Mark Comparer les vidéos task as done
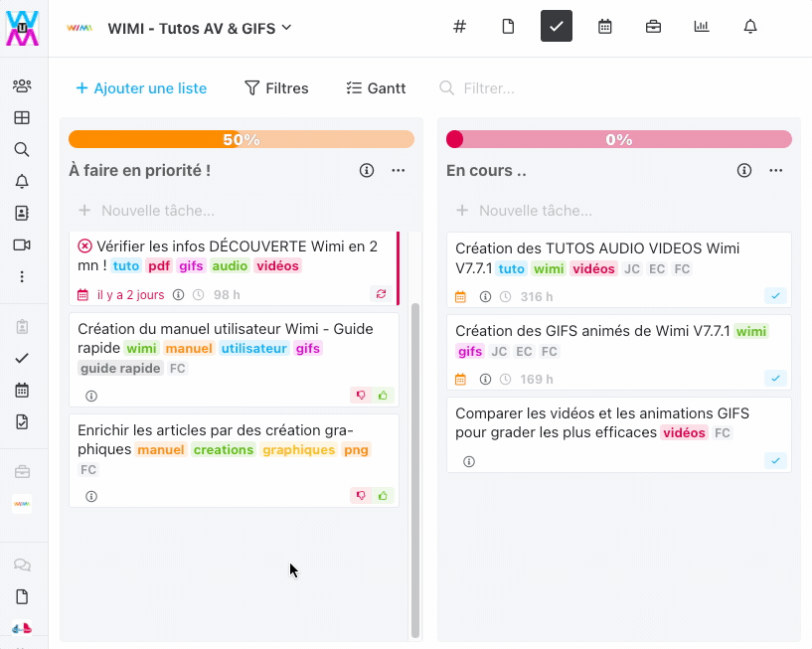The width and height of the screenshot is (812, 649). [775, 460]
